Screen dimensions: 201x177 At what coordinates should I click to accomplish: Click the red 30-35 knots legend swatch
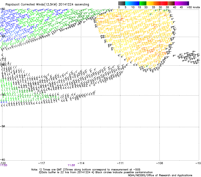[x=164, y=3]
